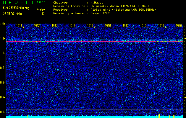Click the meteor label text
The image size is (186, 118).
[x=41, y=9]
